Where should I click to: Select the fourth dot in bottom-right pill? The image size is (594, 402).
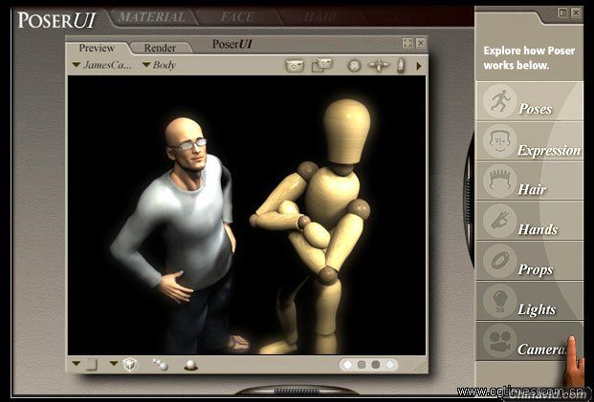click(x=389, y=365)
